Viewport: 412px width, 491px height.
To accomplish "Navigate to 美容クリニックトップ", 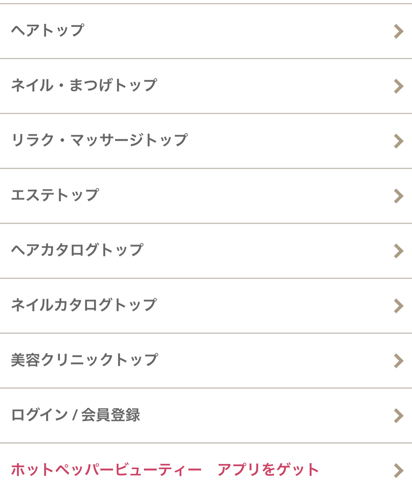I will click(x=85, y=360).
